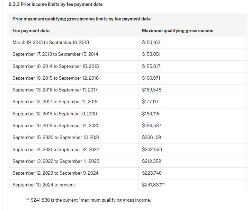250x210 pixels.
Task: Click the Maximum qualifying gross income header
Action: [x=177, y=30]
